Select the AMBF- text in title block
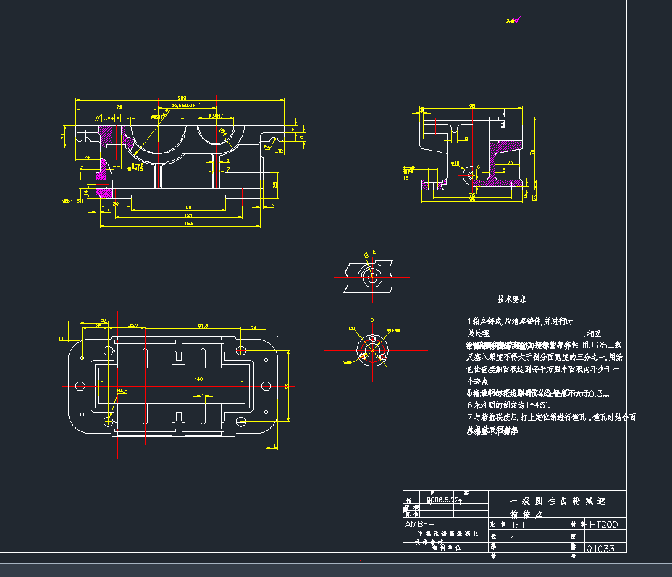Image resolution: width=672 pixels, height=577 pixels. point(419,523)
